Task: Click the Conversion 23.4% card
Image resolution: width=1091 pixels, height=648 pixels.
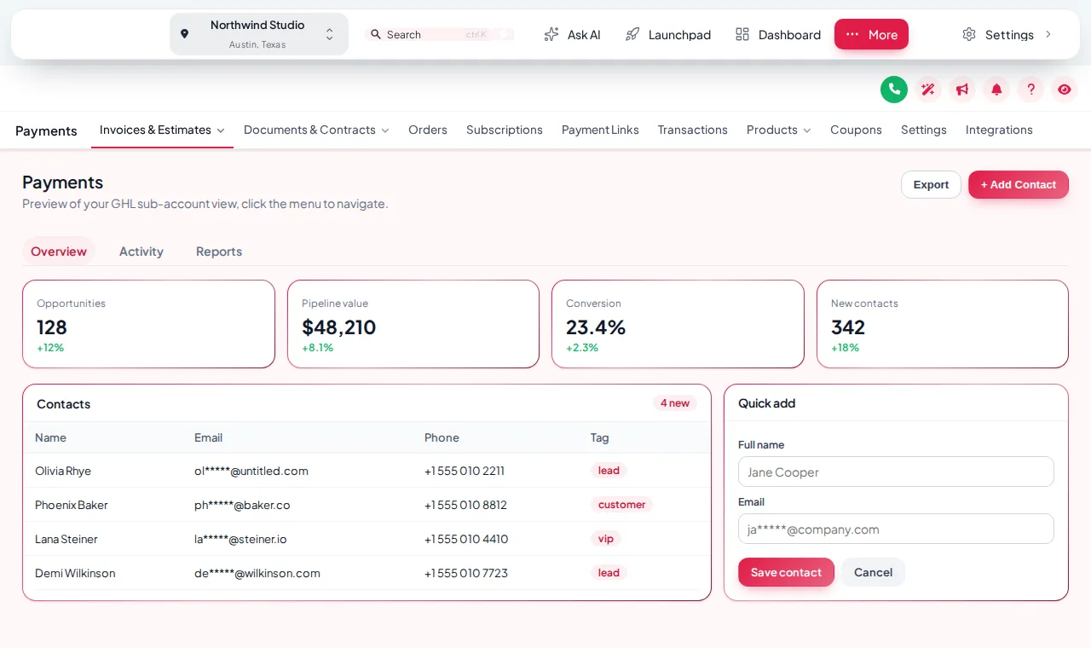Action: tap(678, 324)
